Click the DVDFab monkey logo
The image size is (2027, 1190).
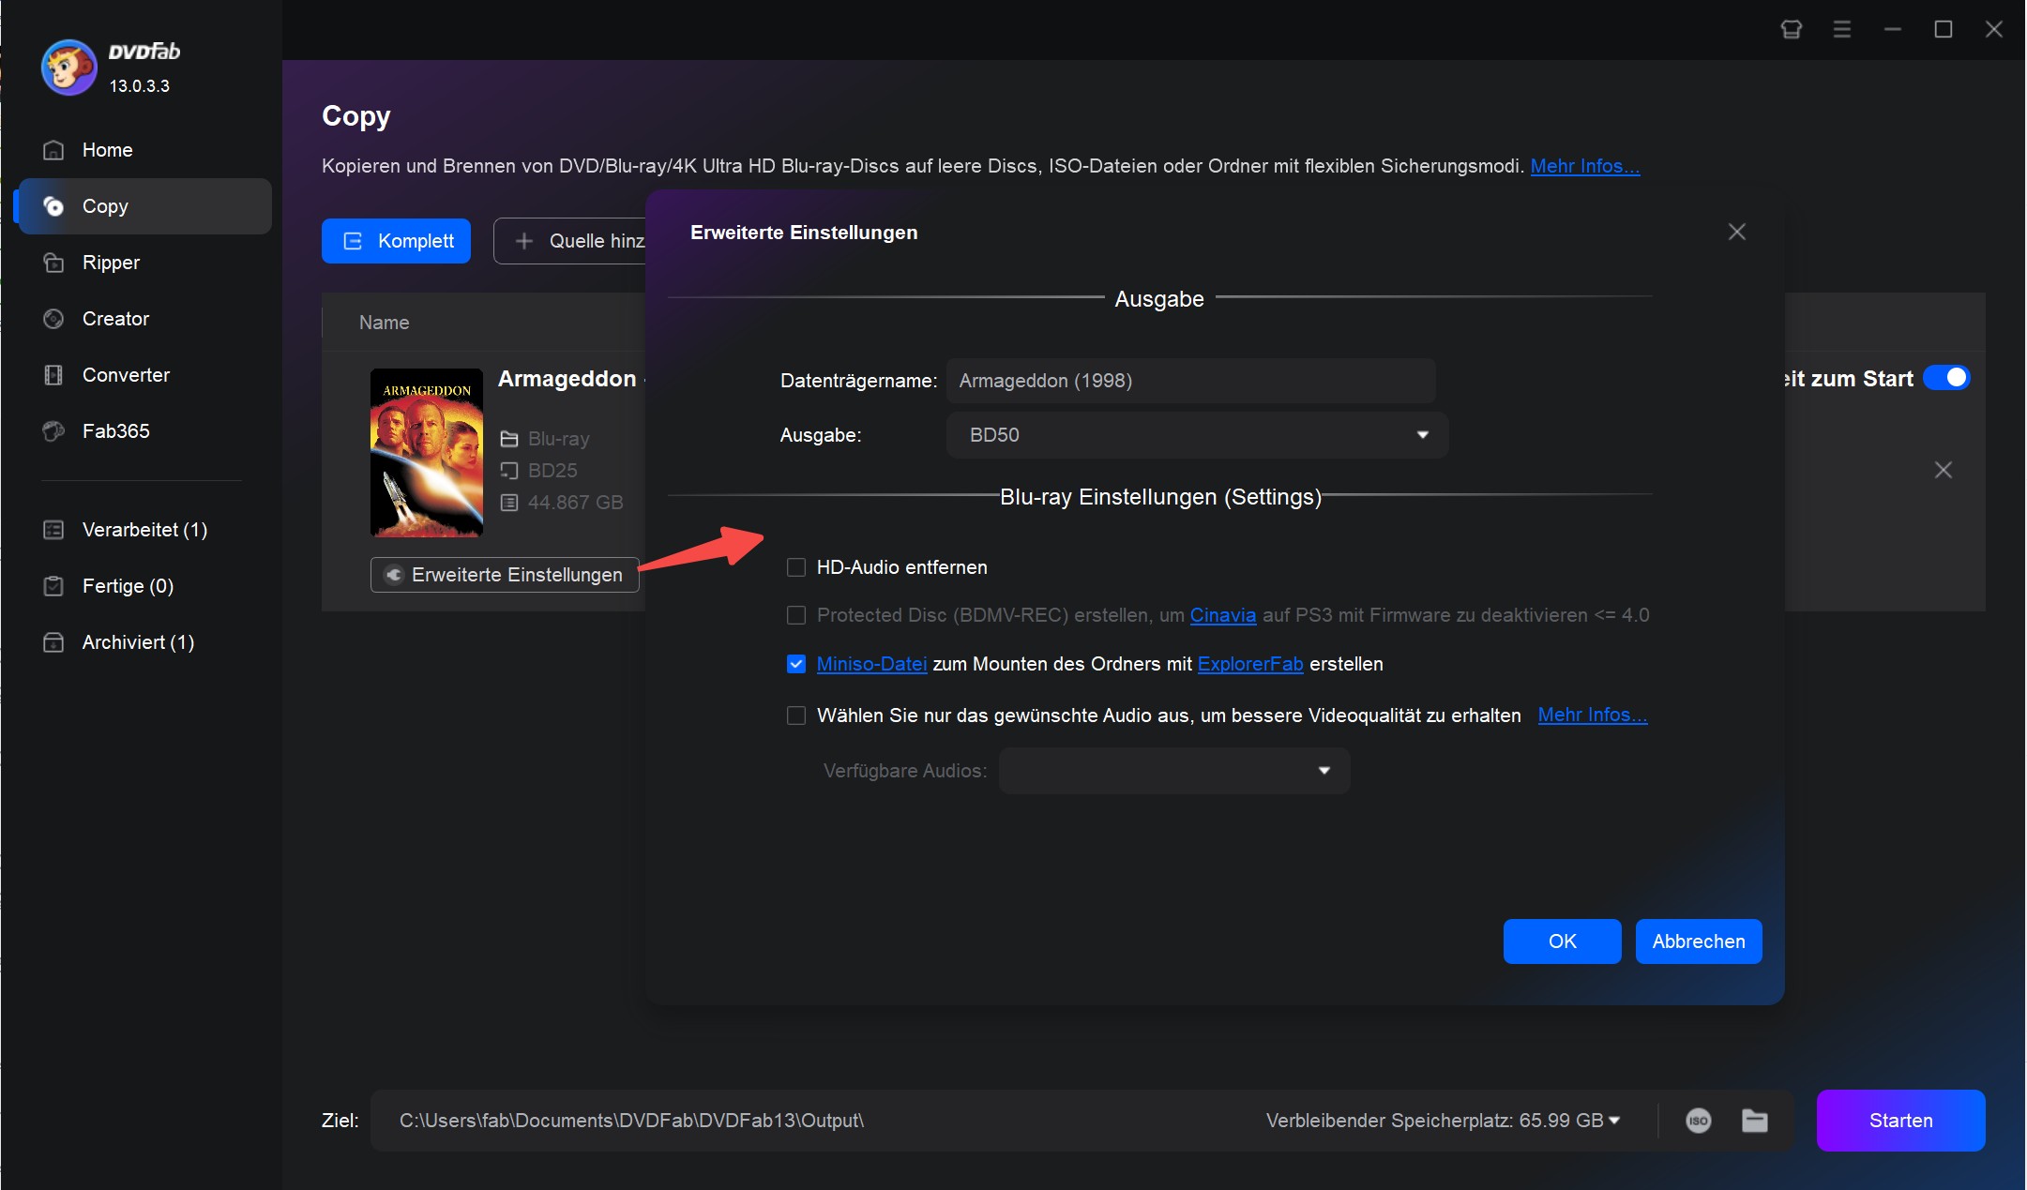[x=68, y=67]
